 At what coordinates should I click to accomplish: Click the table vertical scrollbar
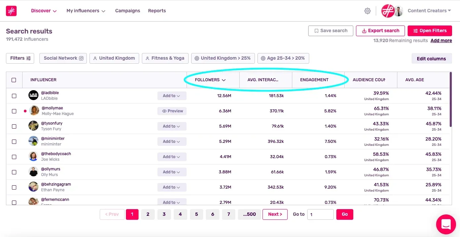coord(450,99)
